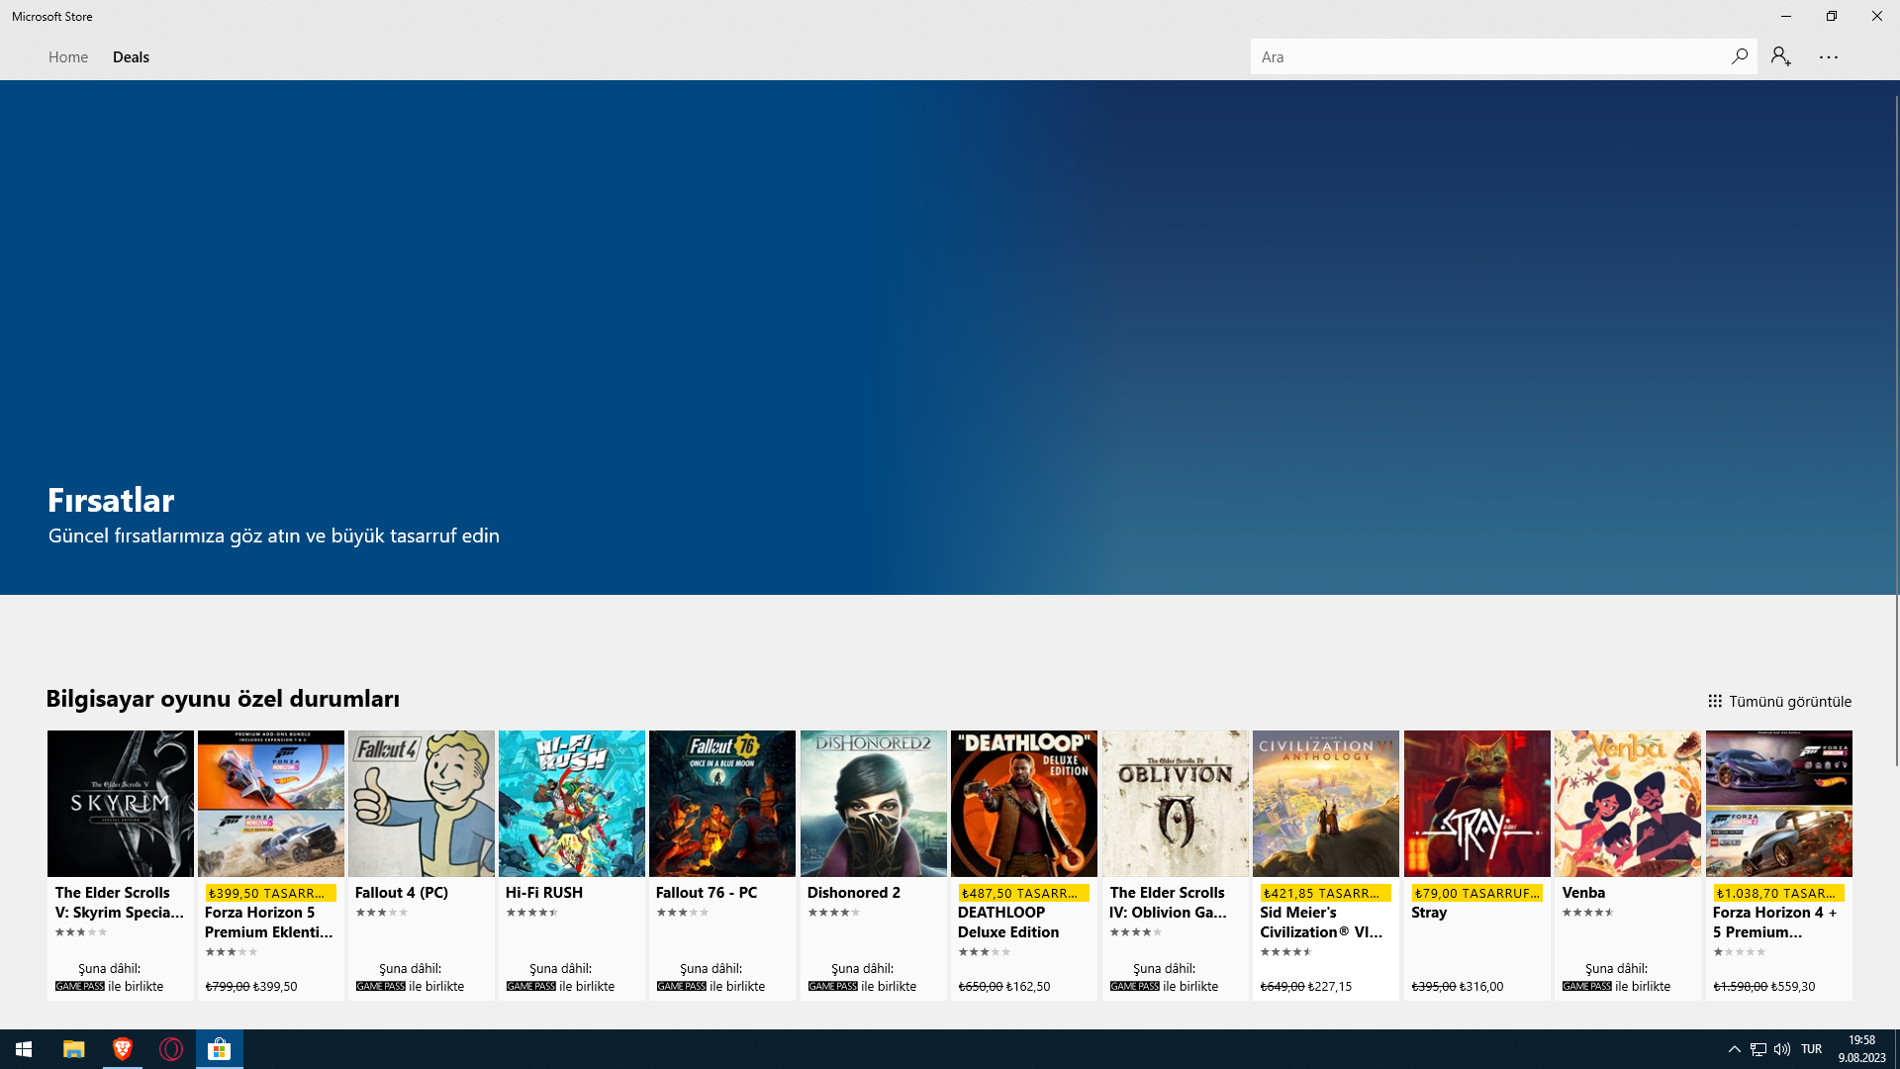The height and width of the screenshot is (1069, 1900).
Task: Click the TUR keyboard language indicator
Action: (x=1811, y=1049)
